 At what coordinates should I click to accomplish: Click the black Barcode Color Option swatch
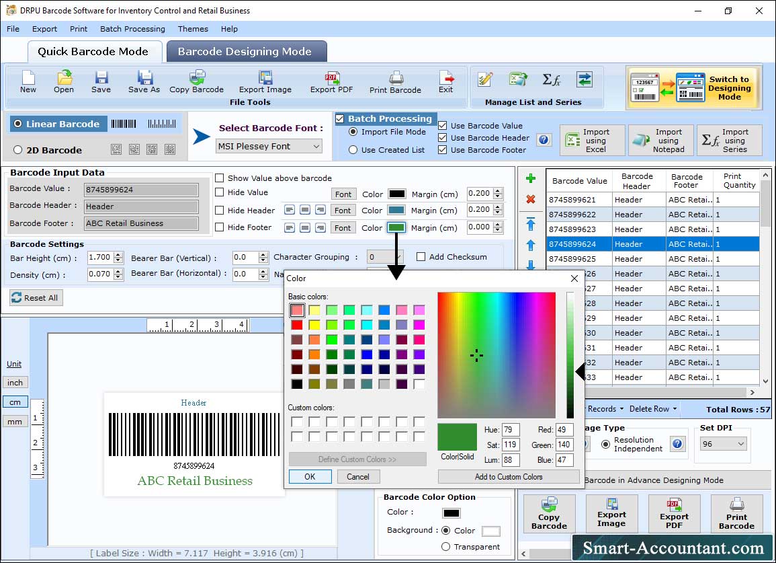coord(451,513)
